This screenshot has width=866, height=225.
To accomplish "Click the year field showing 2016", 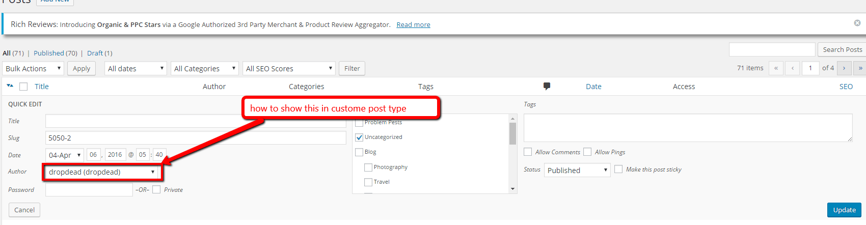I will pos(115,155).
